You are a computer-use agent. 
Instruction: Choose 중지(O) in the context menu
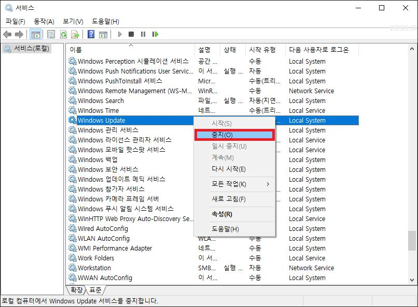pos(234,135)
